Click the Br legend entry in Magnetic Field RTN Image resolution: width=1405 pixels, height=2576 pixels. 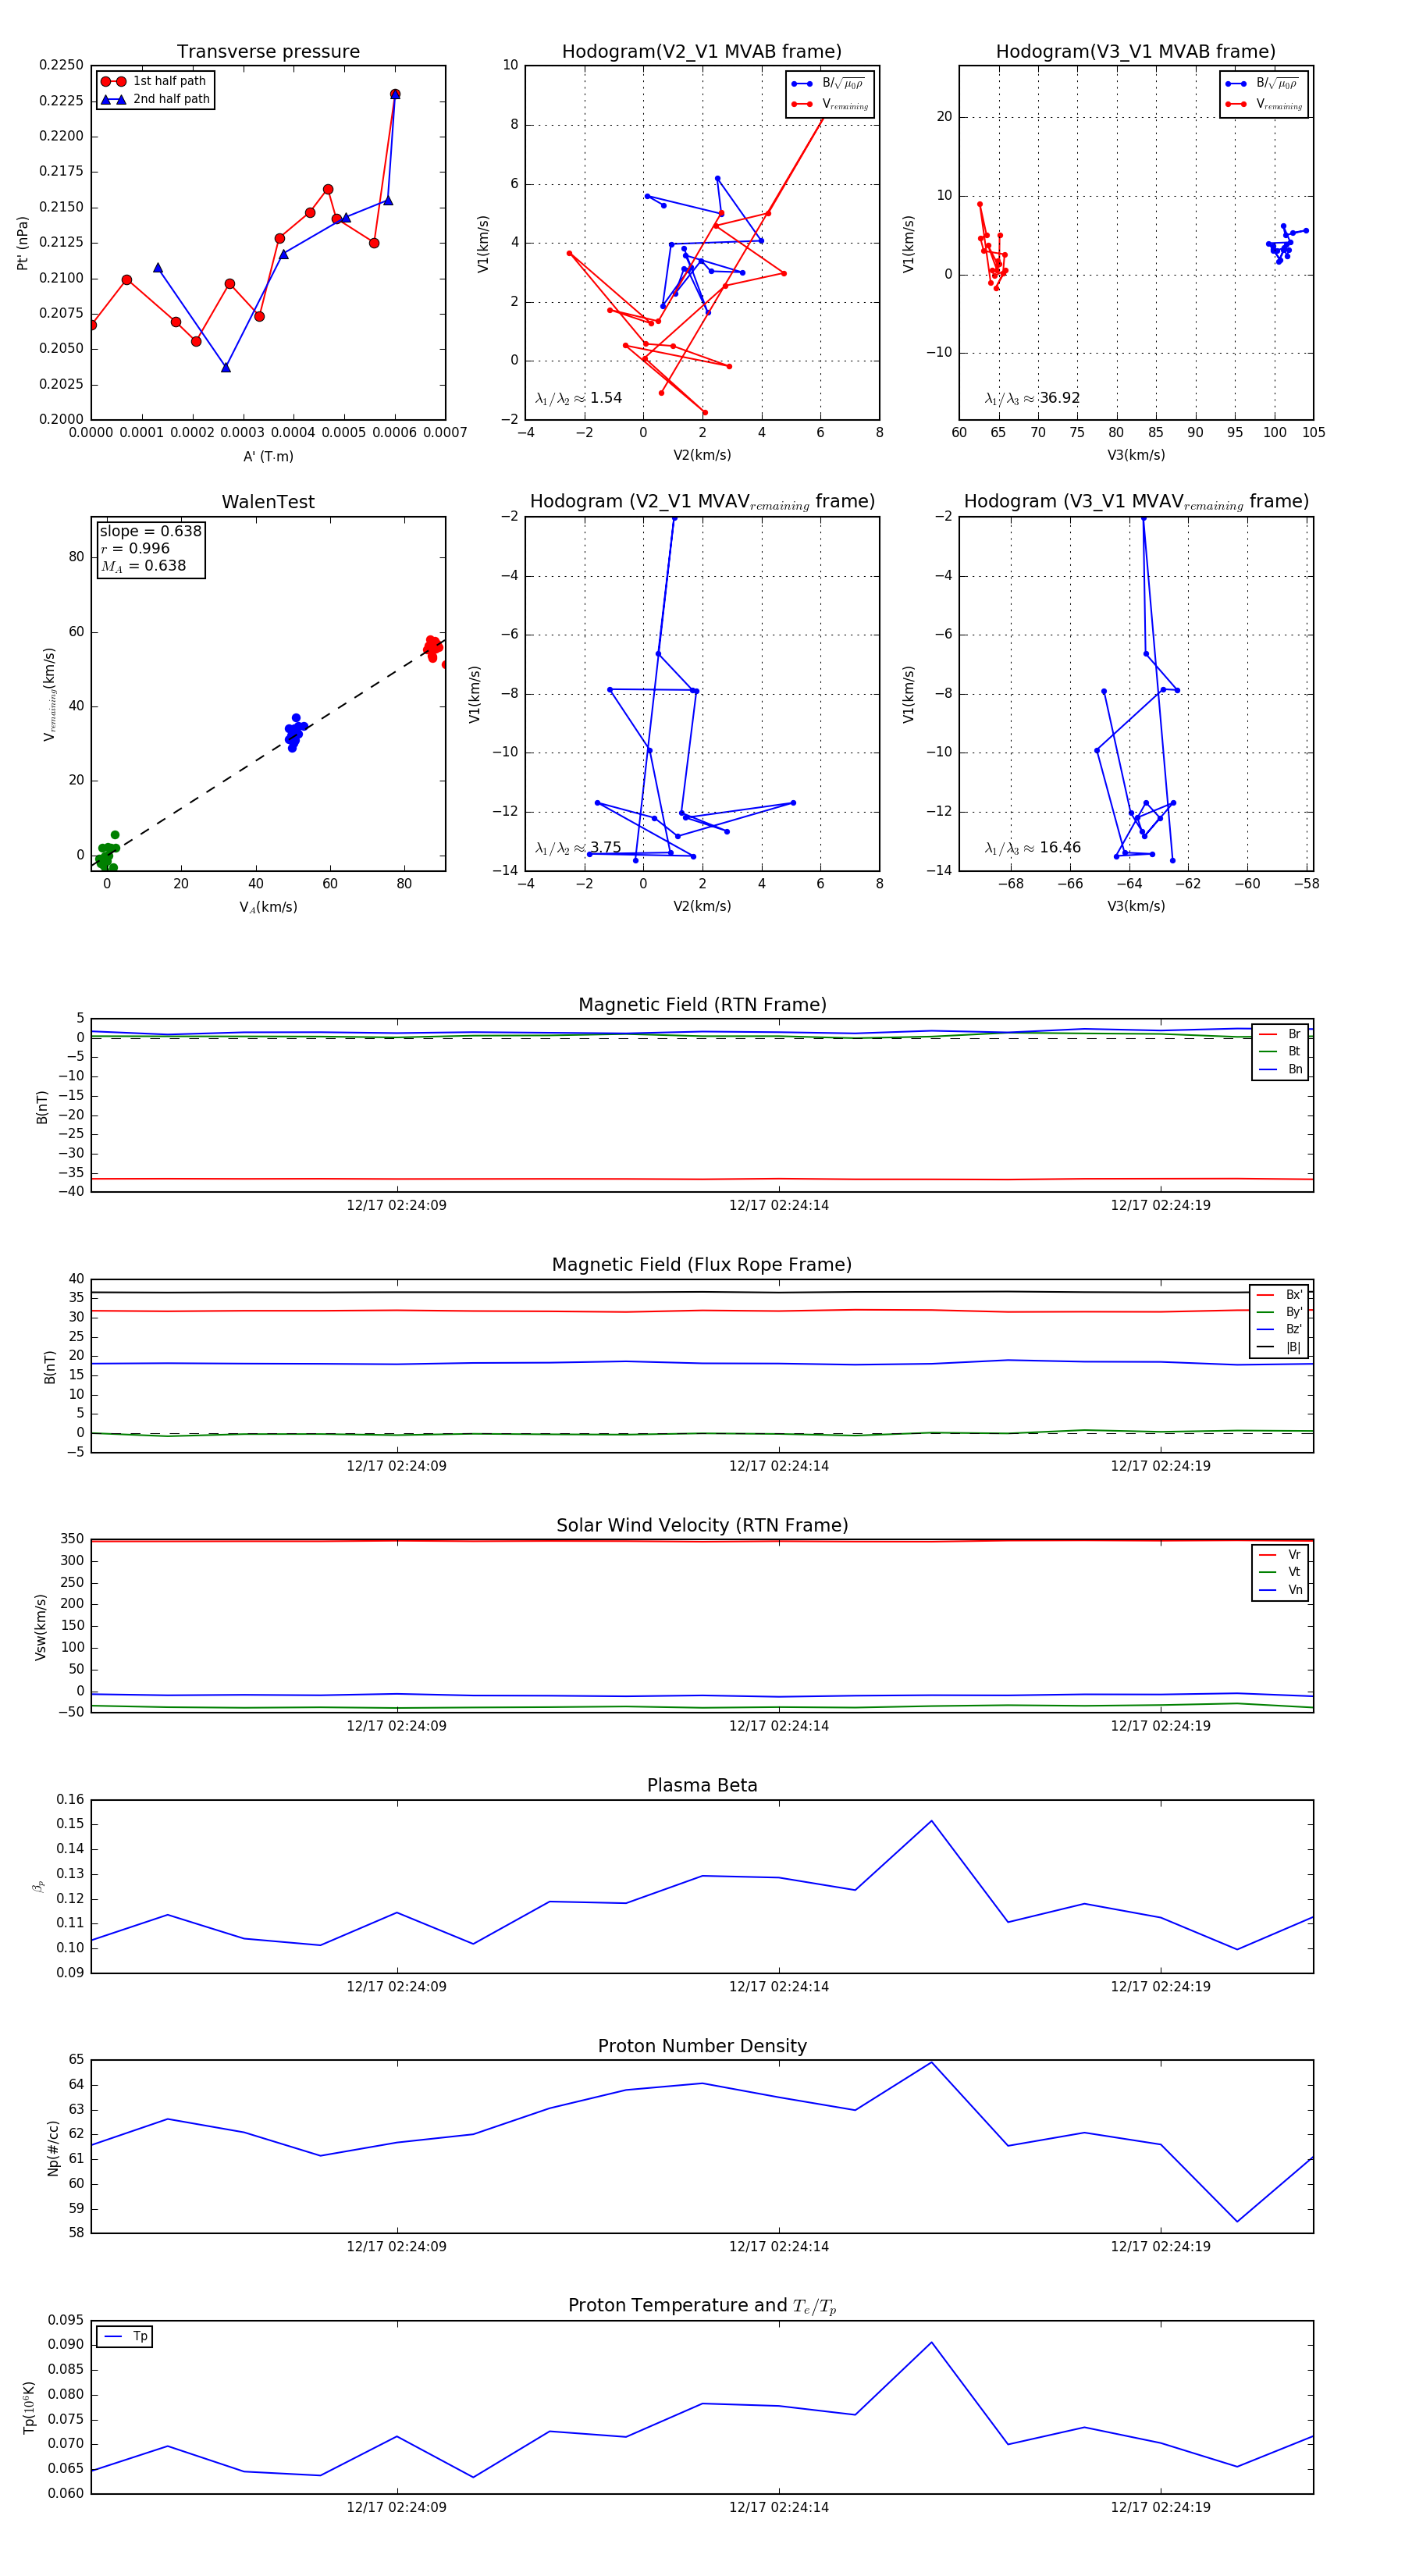click(1280, 1034)
